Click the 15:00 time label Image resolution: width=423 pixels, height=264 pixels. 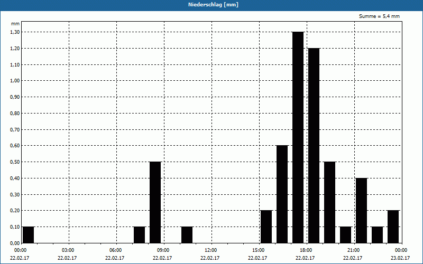tap(258, 250)
